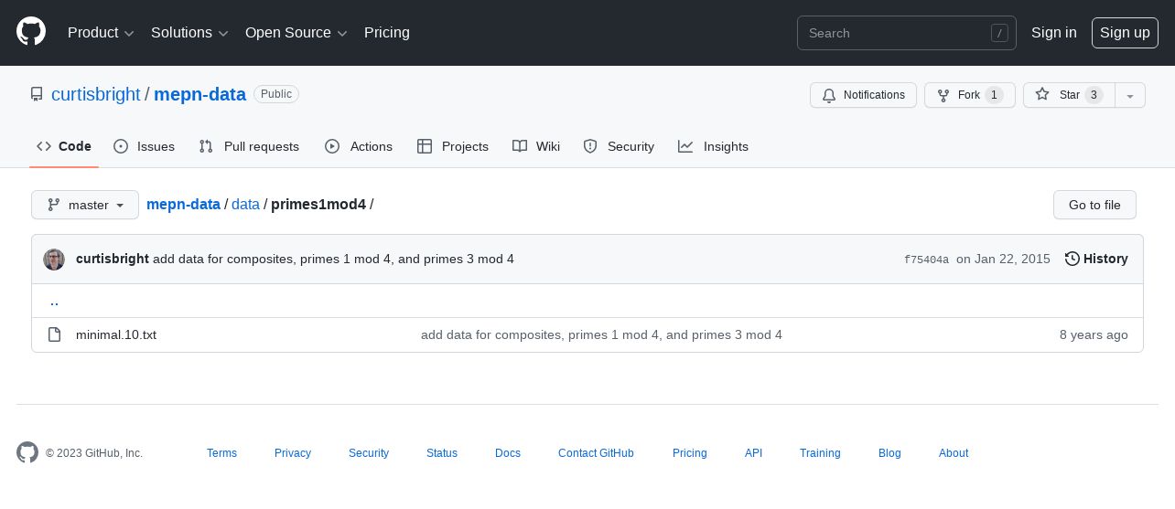Click curtisbright's avatar in commit row
The image size is (1175, 509).
coord(54,259)
